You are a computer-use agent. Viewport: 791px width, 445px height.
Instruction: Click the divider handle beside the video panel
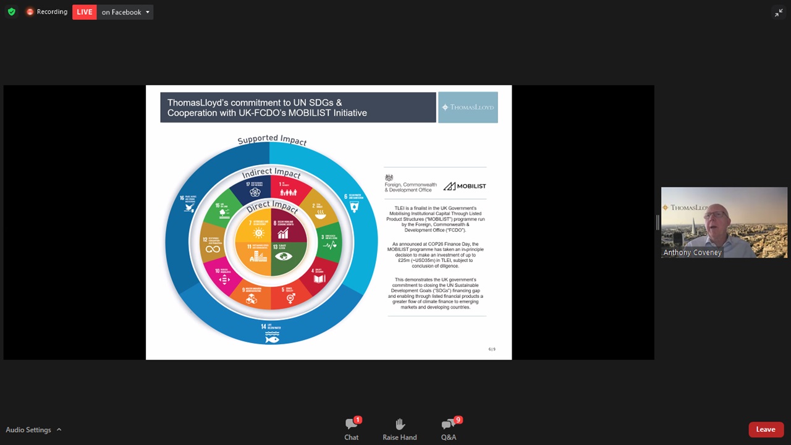658,222
